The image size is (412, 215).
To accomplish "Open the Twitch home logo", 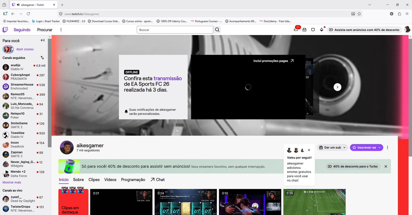I will (5, 30).
